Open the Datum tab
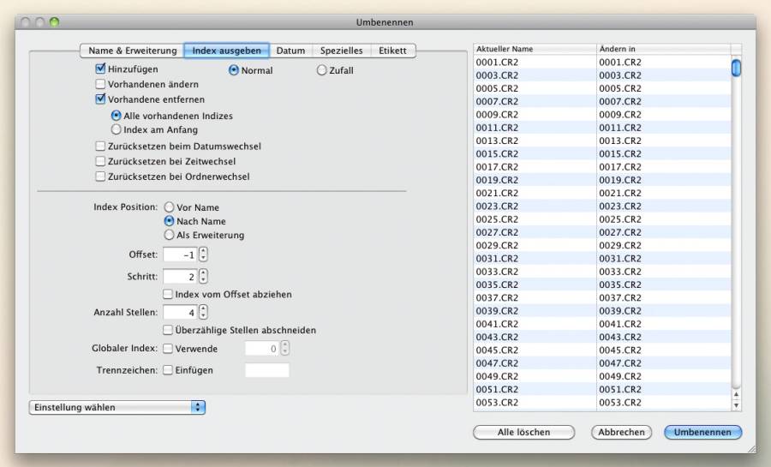This screenshot has height=467, width=771. point(290,51)
